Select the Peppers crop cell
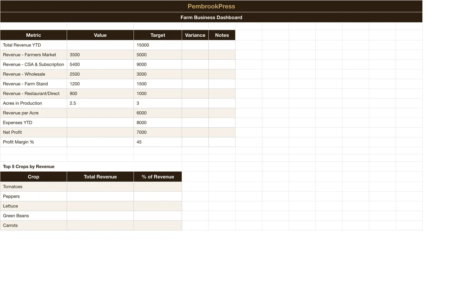This screenshot has height=301, width=468. click(33, 196)
